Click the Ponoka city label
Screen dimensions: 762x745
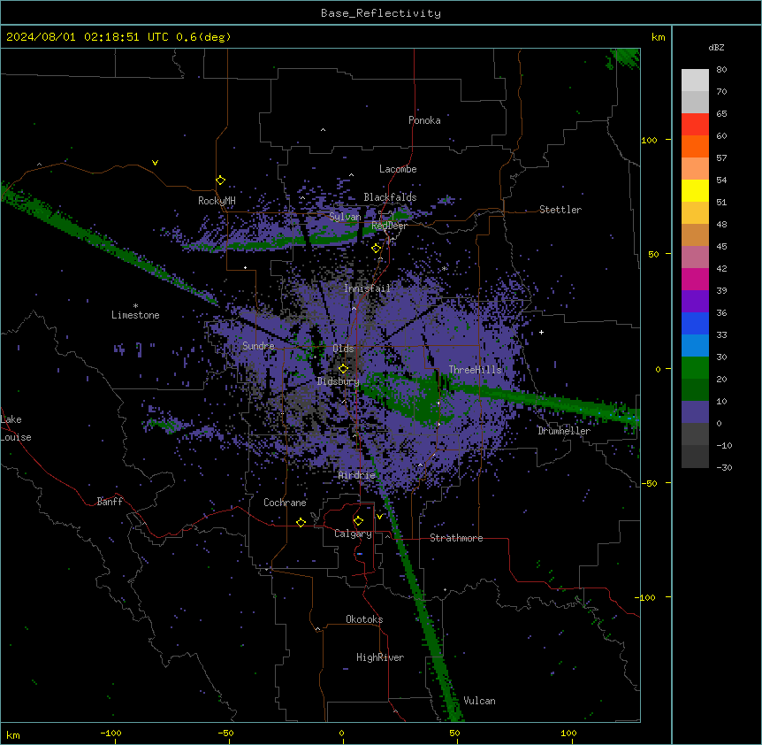click(x=424, y=120)
